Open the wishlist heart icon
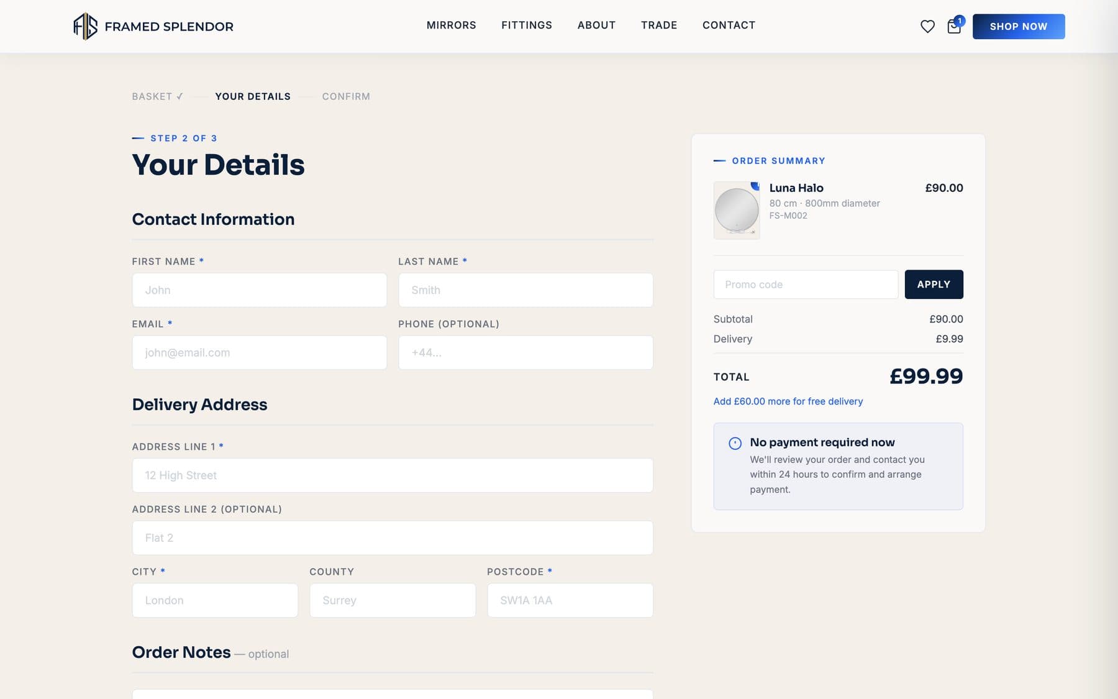 click(927, 27)
